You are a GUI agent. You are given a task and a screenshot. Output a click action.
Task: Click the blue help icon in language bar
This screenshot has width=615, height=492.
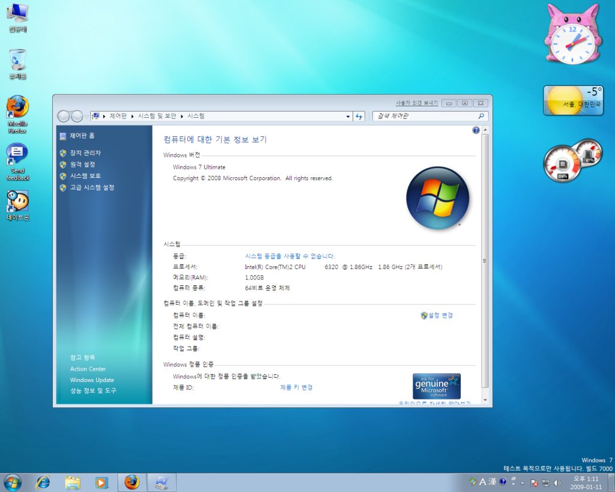[503, 481]
